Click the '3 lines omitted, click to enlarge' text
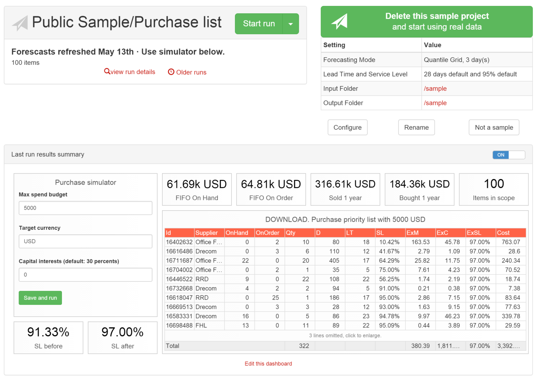The width and height of the screenshot is (537, 380). click(x=345, y=336)
